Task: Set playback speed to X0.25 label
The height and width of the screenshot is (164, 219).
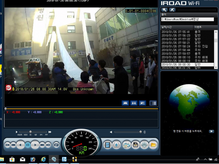Action: (x=20, y=135)
